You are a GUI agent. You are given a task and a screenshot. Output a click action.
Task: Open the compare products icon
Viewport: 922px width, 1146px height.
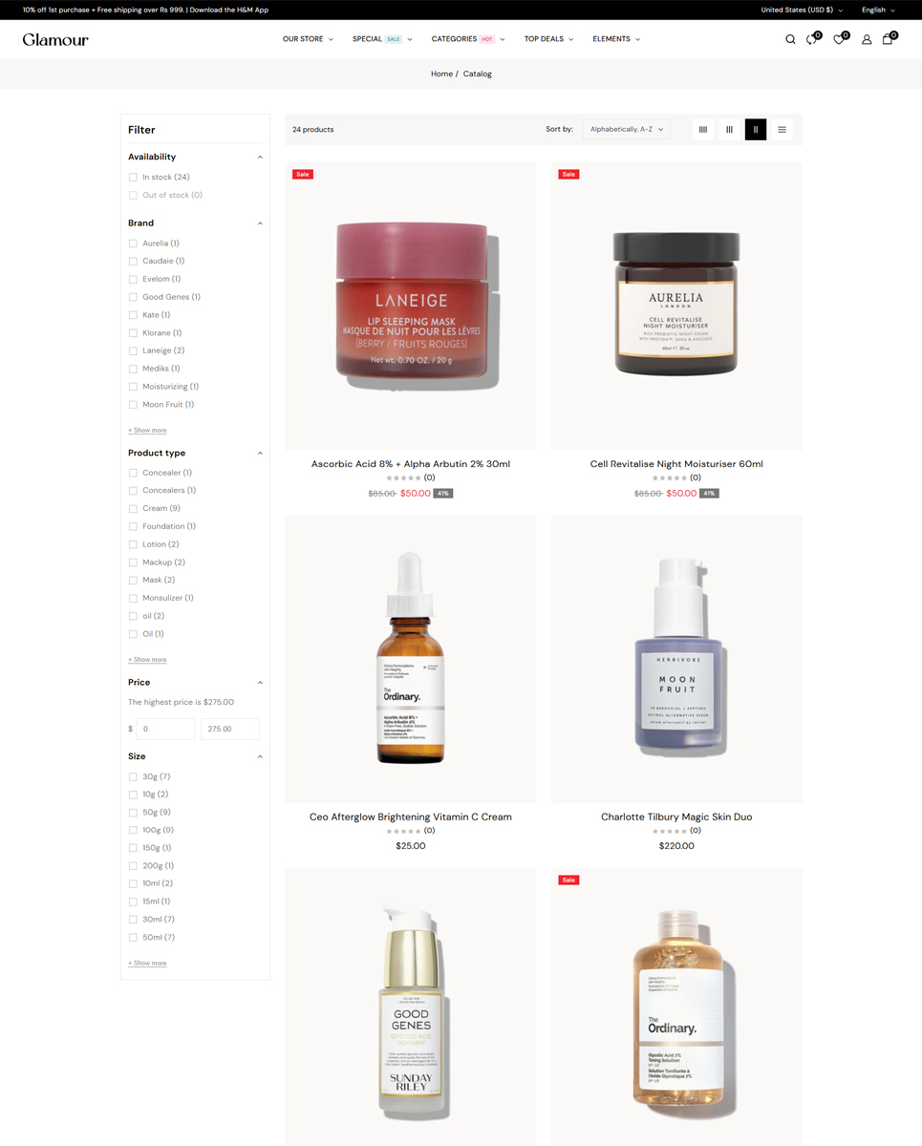coord(812,39)
